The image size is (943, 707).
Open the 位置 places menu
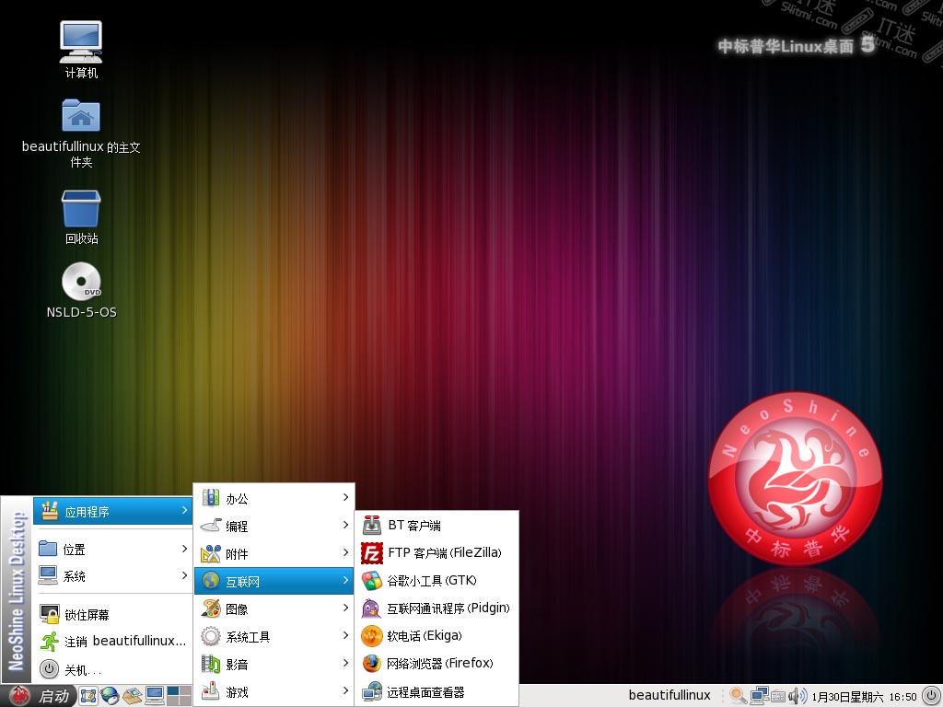pyautogui.click(x=113, y=549)
